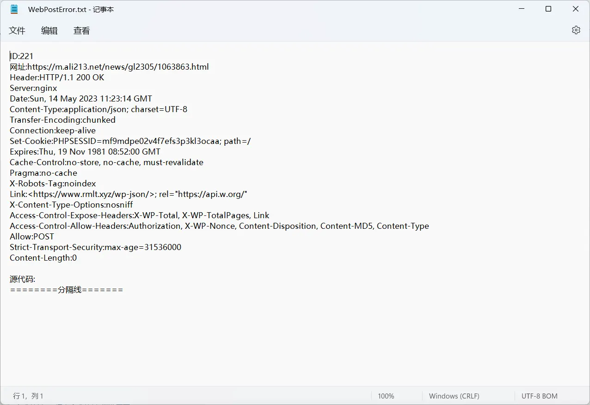This screenshot has height=405, width=590.
Task: Click the Access-Control-Allow-Headers line
Action: pyautogui.click(x=219, y=226)
